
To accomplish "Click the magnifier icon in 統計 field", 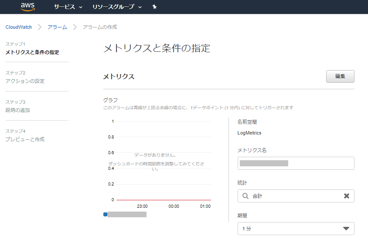I will 245,196.
